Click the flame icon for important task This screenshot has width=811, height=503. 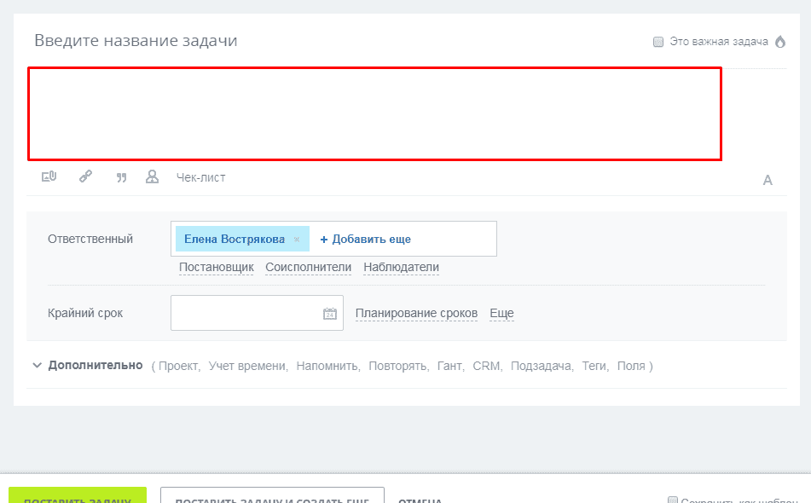(779, 41)
